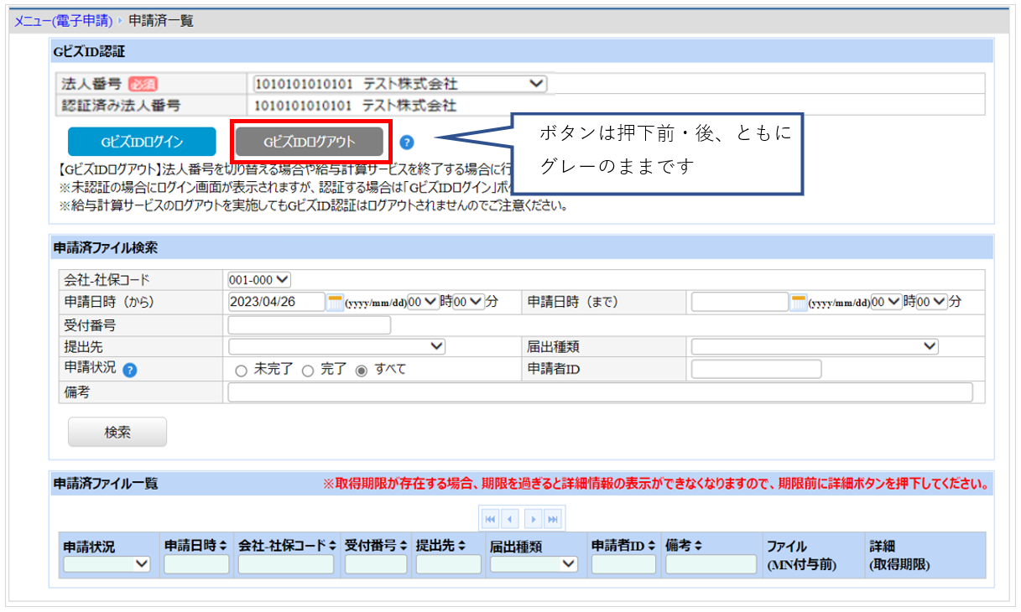Open calendar picker for 申請日時(から)
Screen dimensions: 1021x612
335,302
